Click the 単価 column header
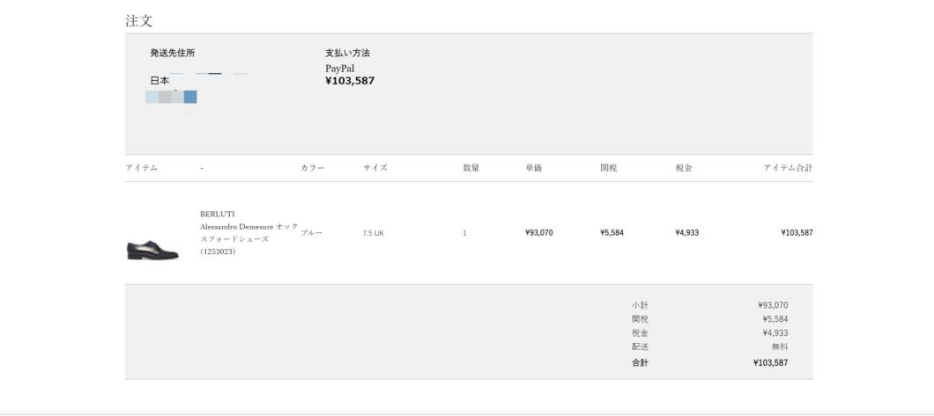Screen dimensions: 934x416 [534, 168]
